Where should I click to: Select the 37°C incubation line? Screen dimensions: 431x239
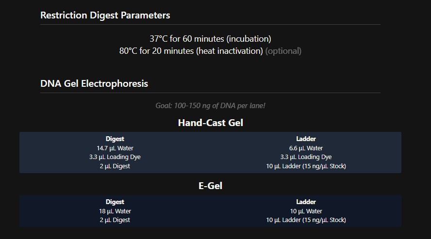[x=210, y=39]
